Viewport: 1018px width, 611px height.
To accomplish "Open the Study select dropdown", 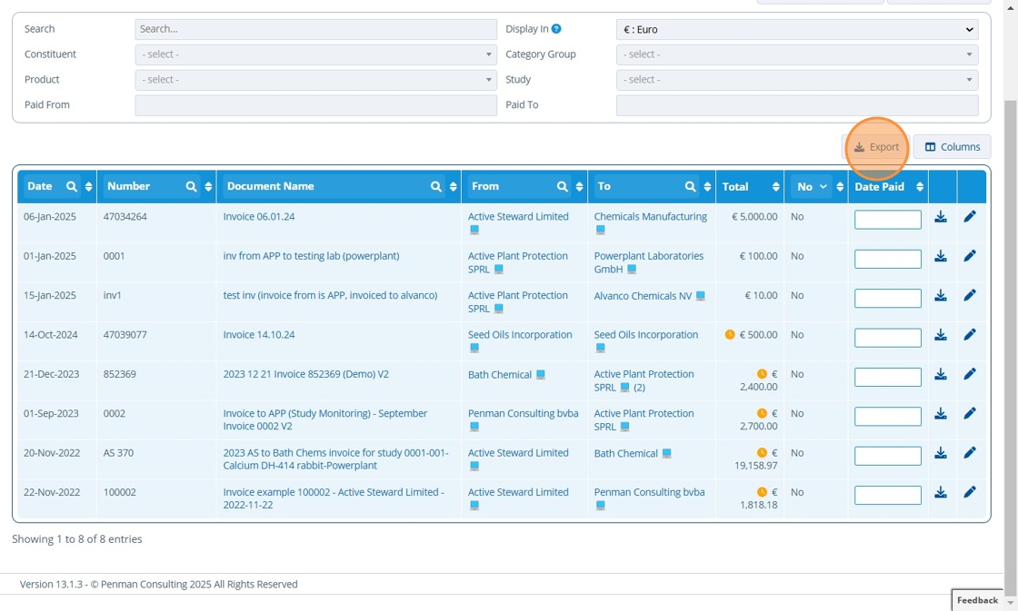I will [x=796, y=80].
